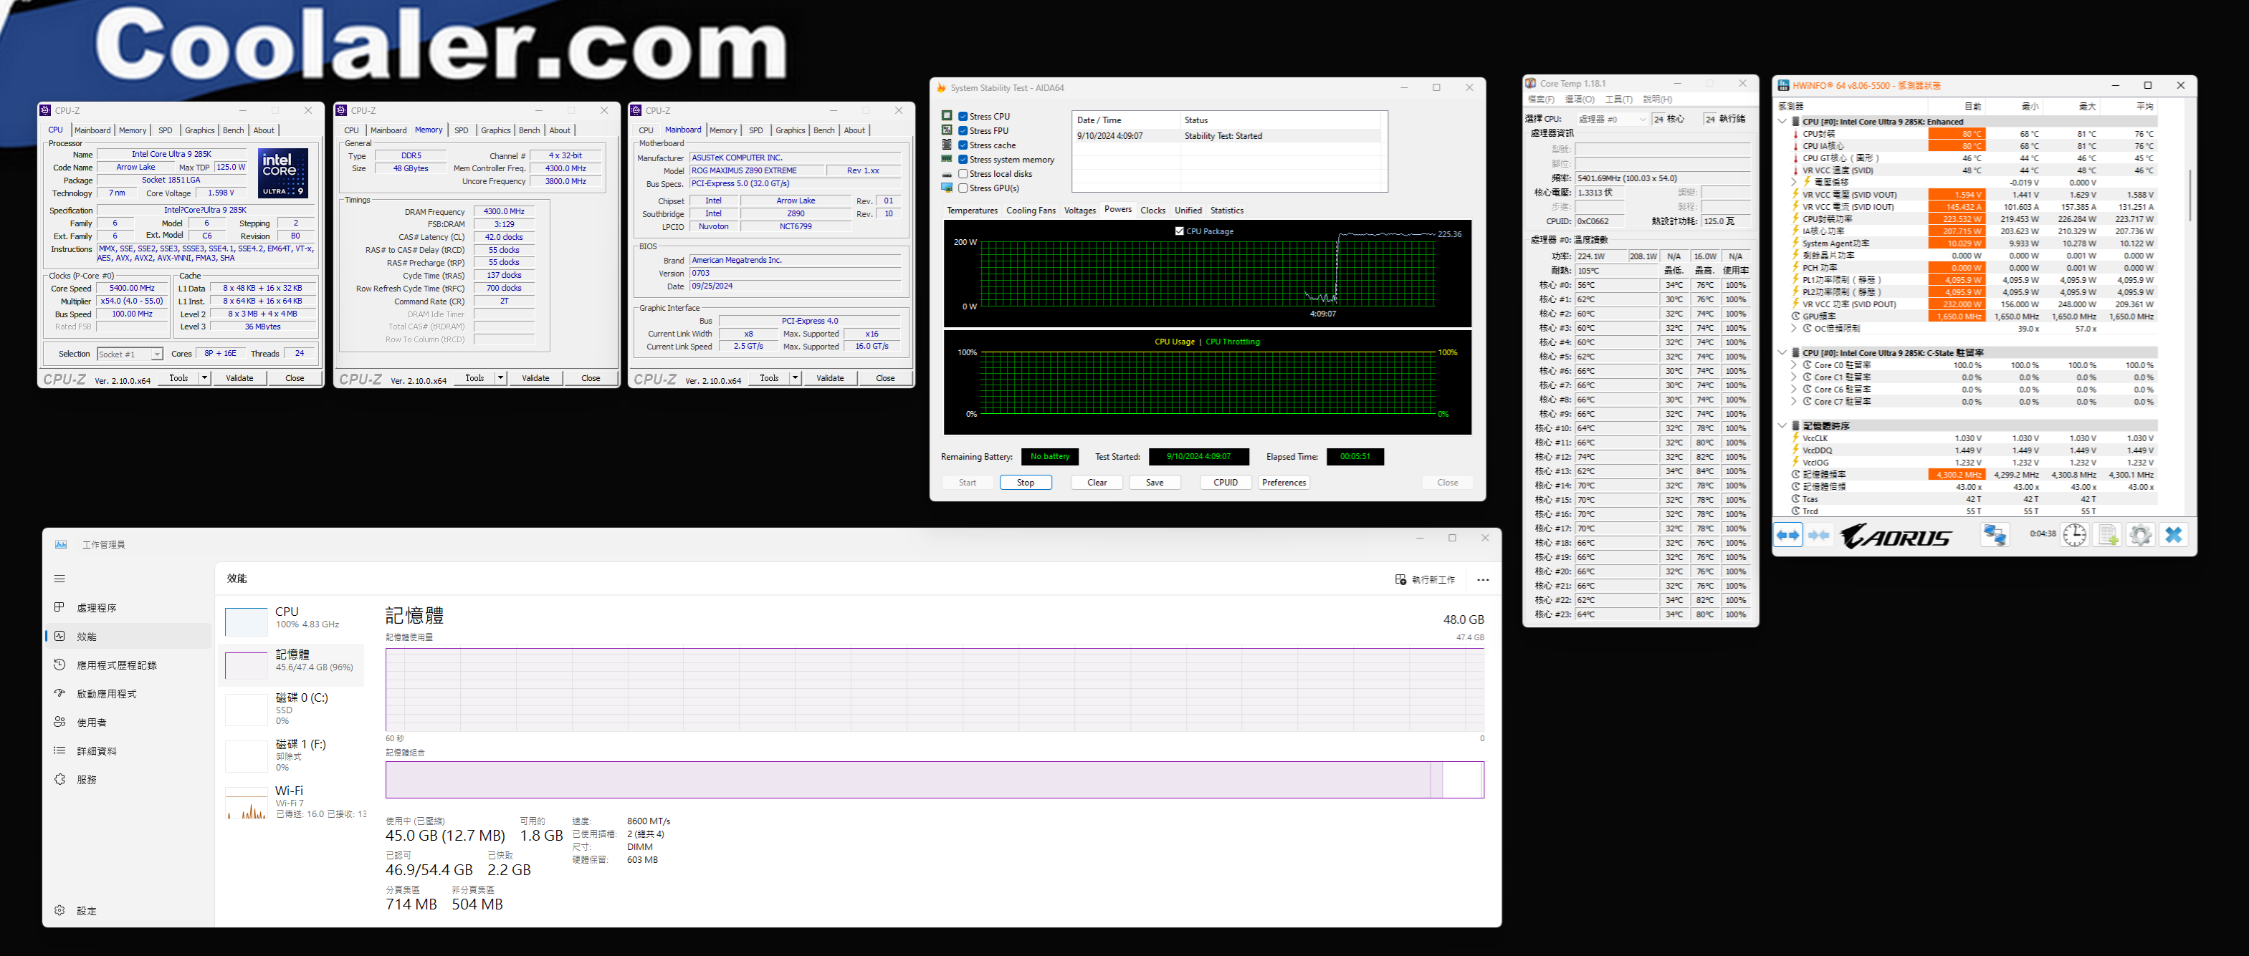Uncheck Stress cache checkbox
Screen dimensions: 2249x956
click(x=963, y=145)
